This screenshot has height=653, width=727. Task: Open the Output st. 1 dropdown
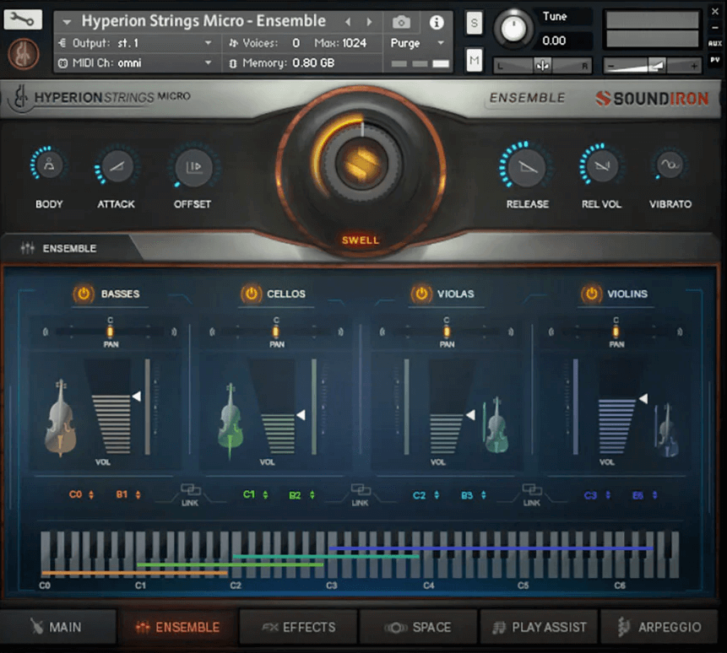point(134,43)
